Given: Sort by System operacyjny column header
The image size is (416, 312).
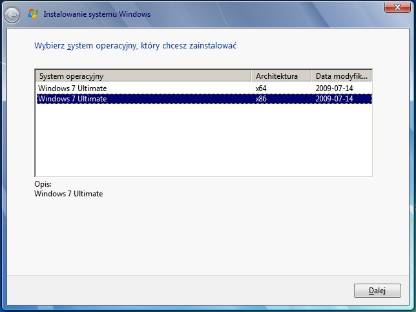Looking at the screenshot, I should 143,76.
